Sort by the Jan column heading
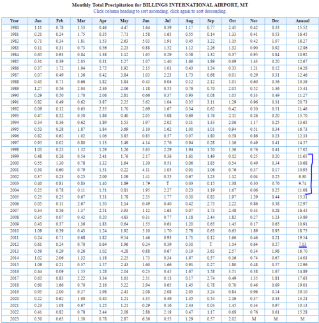 point(38,21)
